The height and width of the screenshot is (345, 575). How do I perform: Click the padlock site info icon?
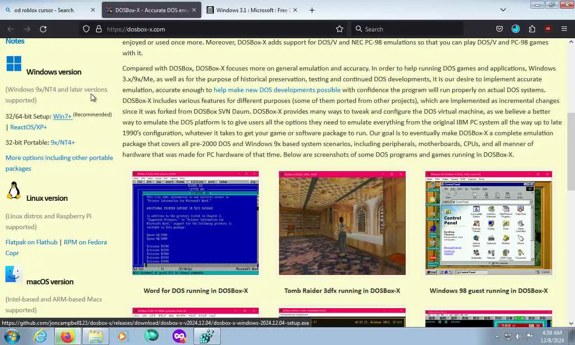[x=99, y=29]
